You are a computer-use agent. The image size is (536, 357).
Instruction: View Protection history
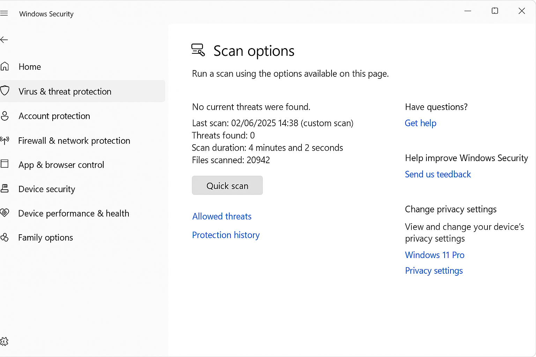click(x=226, y=235)
